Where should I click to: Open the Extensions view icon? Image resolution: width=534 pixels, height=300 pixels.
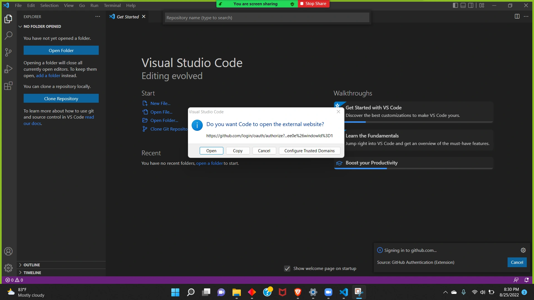[8, 86]
